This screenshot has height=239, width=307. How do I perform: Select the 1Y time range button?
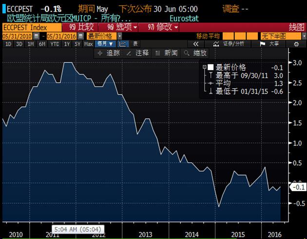[67, 44]
